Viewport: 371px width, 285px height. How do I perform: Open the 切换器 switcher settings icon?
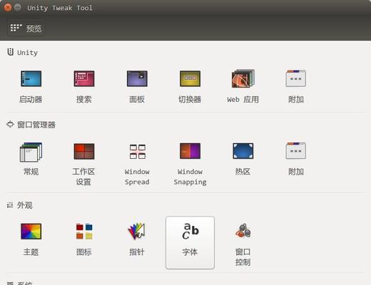(190, 78)
